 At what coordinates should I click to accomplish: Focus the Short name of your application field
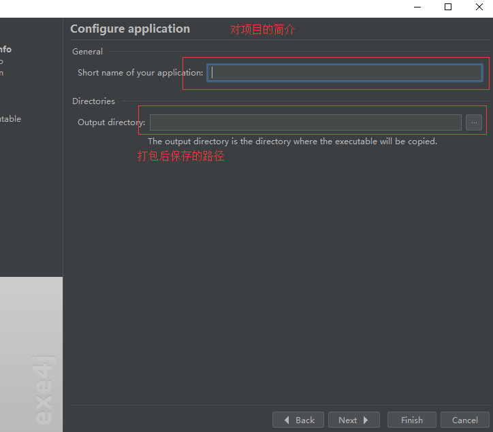tap(345, 73)
